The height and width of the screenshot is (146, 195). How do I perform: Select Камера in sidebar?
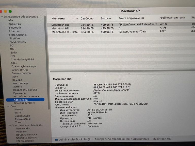coord(17,80)
